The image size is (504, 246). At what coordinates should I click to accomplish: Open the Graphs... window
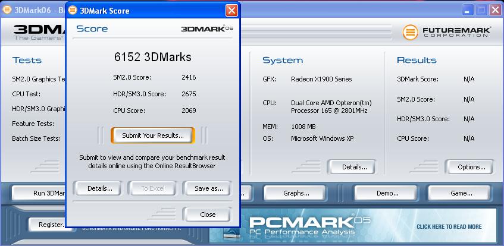tap(296, 193)
